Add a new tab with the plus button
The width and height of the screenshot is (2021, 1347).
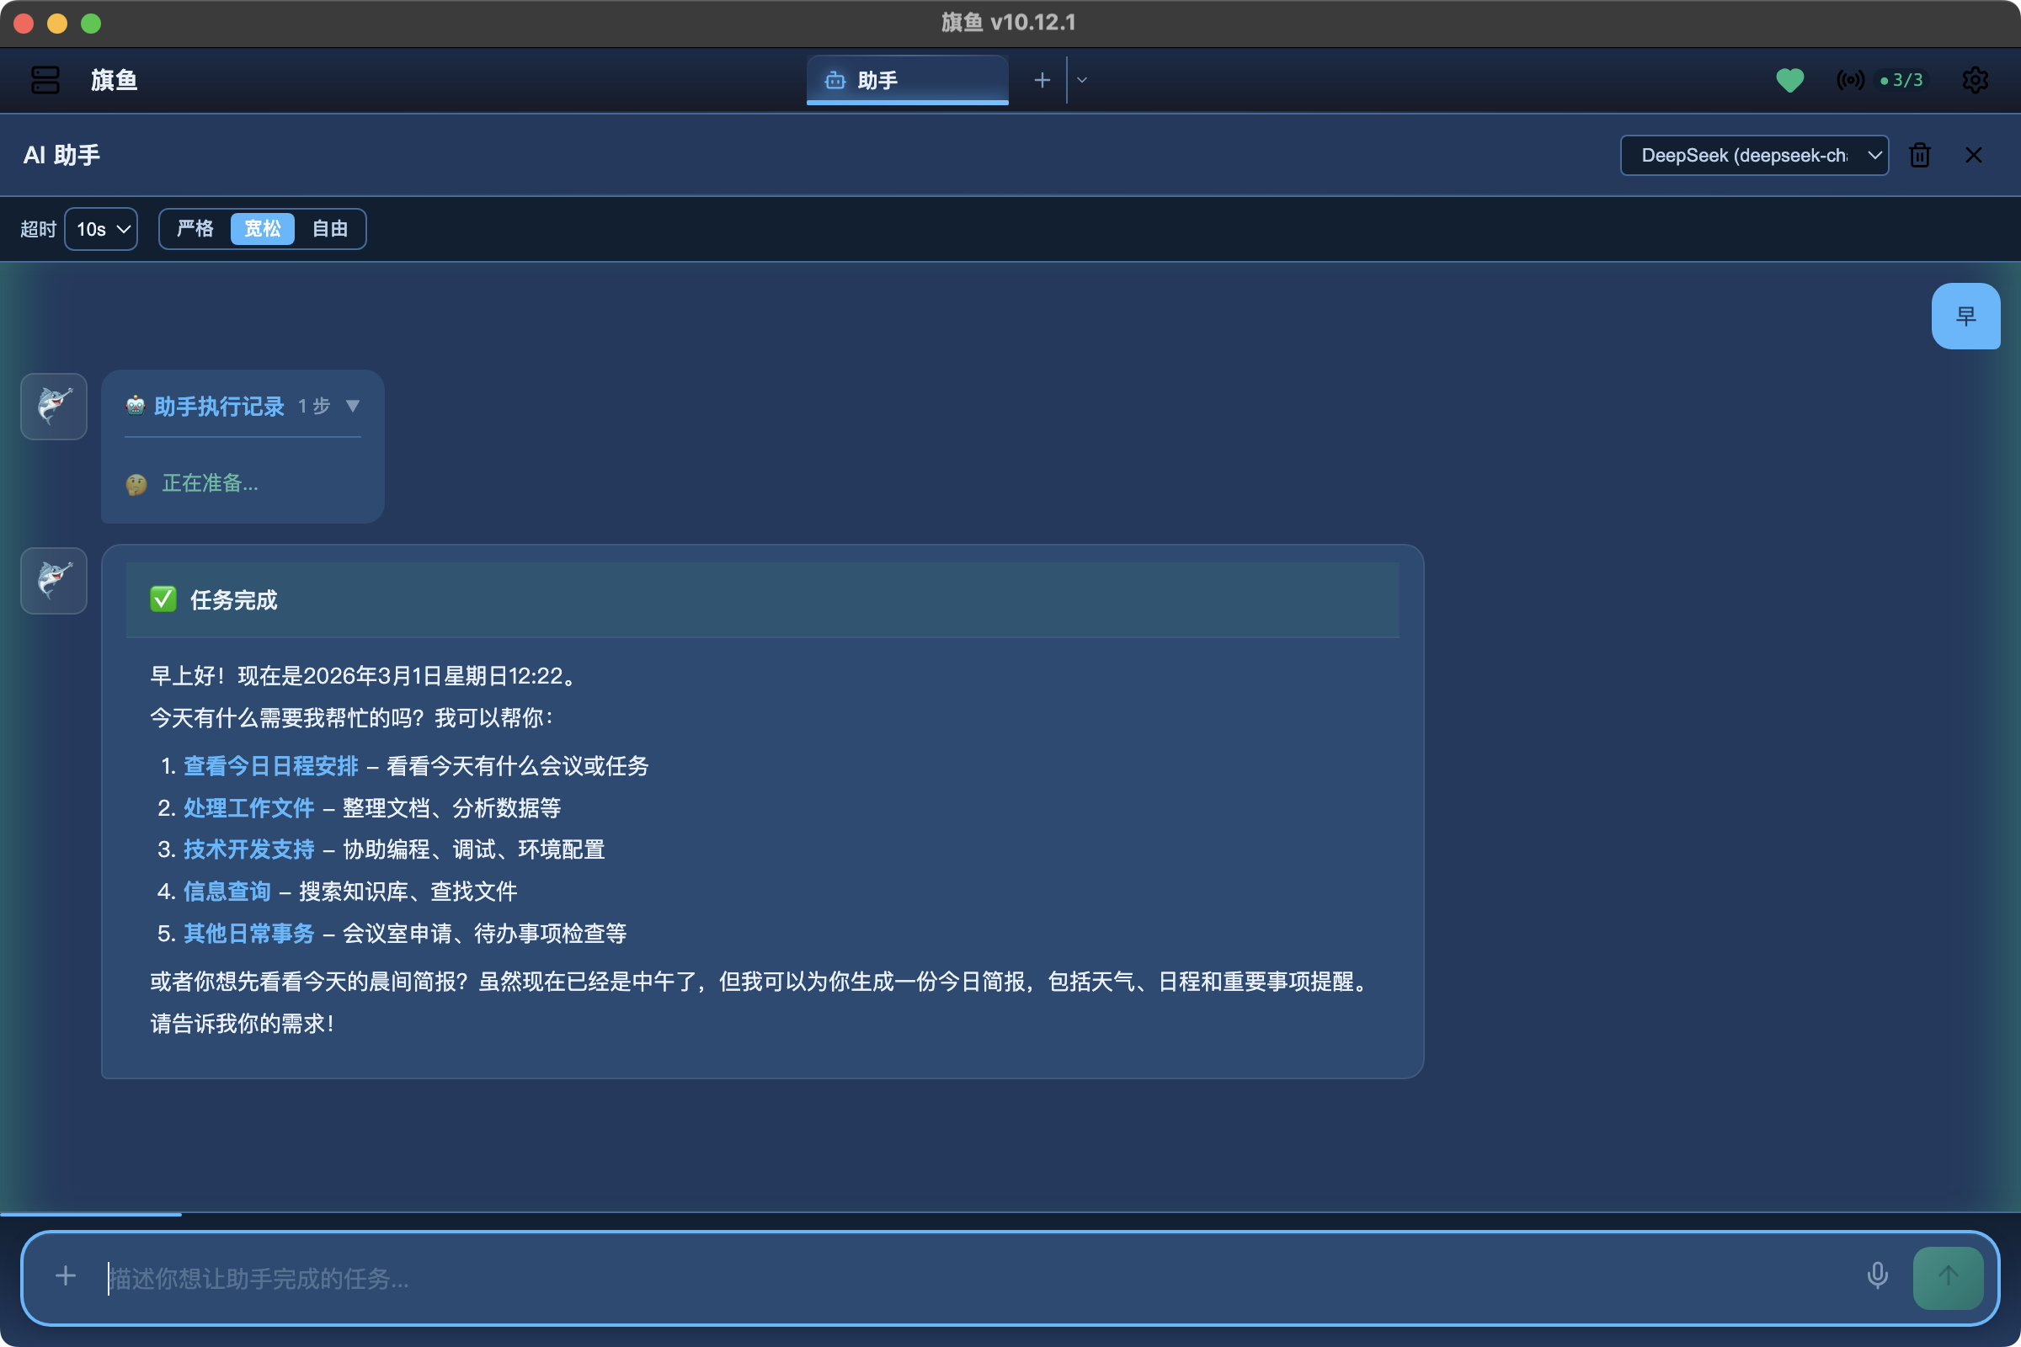(1042, 80)
